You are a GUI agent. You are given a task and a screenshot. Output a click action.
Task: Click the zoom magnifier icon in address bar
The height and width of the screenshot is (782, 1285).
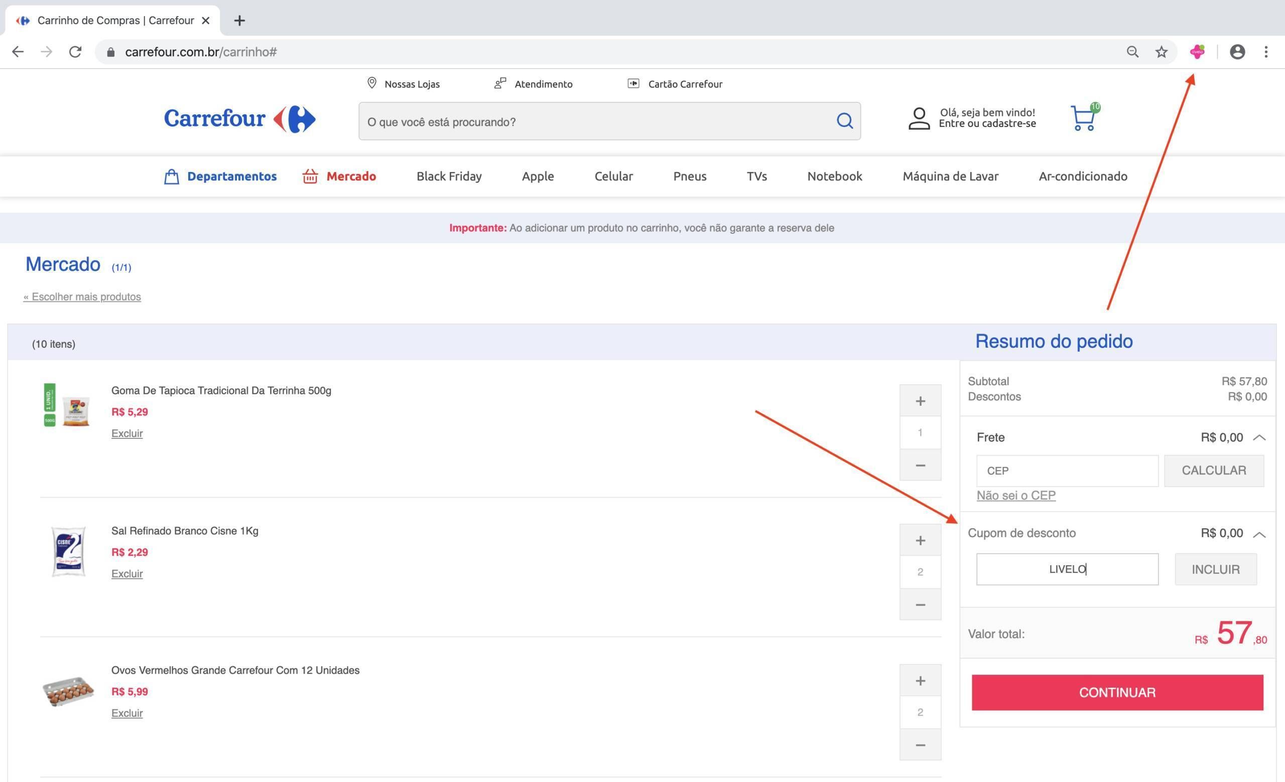click(1132, 52)
